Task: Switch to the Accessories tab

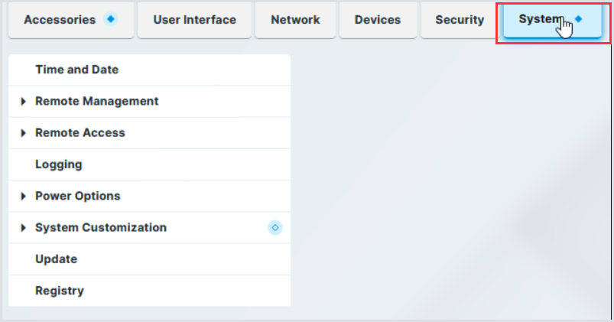Action: click(60, 20)
